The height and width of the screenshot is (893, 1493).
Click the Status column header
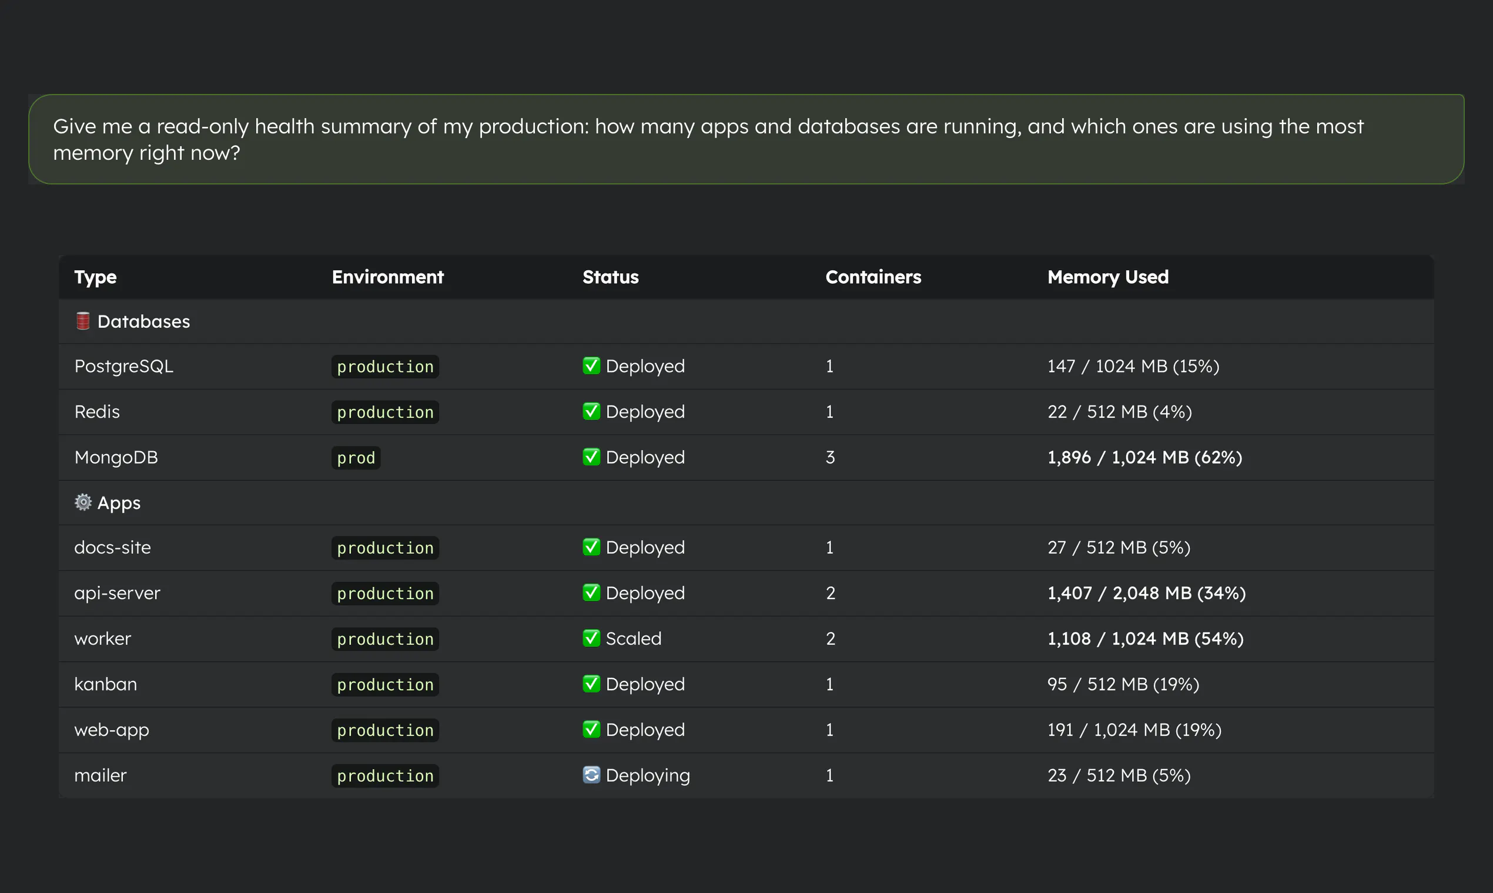coord(611,277)
